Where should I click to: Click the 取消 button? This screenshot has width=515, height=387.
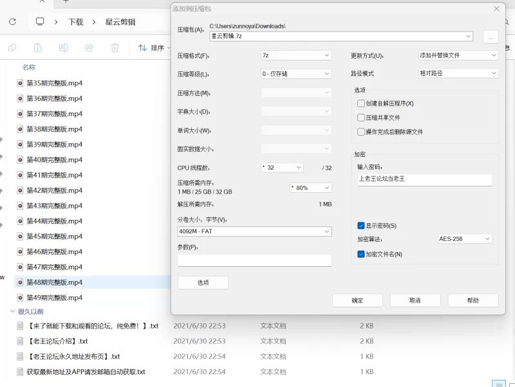click(415, 300)
